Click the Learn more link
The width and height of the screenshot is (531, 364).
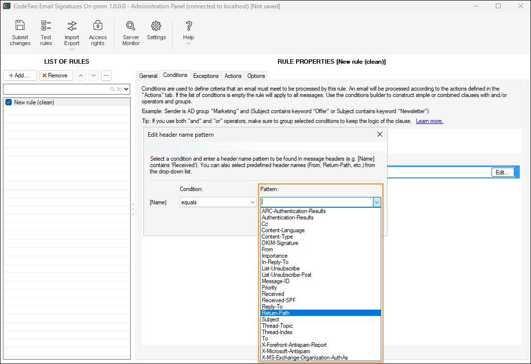(x=429, y=121)
